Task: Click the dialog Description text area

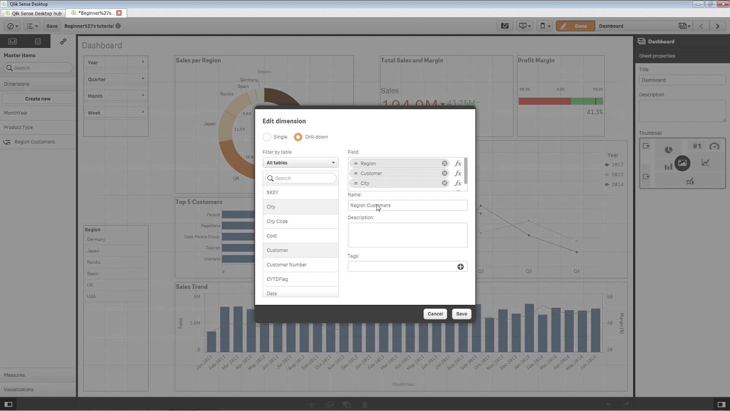Action: pos(407,235)
